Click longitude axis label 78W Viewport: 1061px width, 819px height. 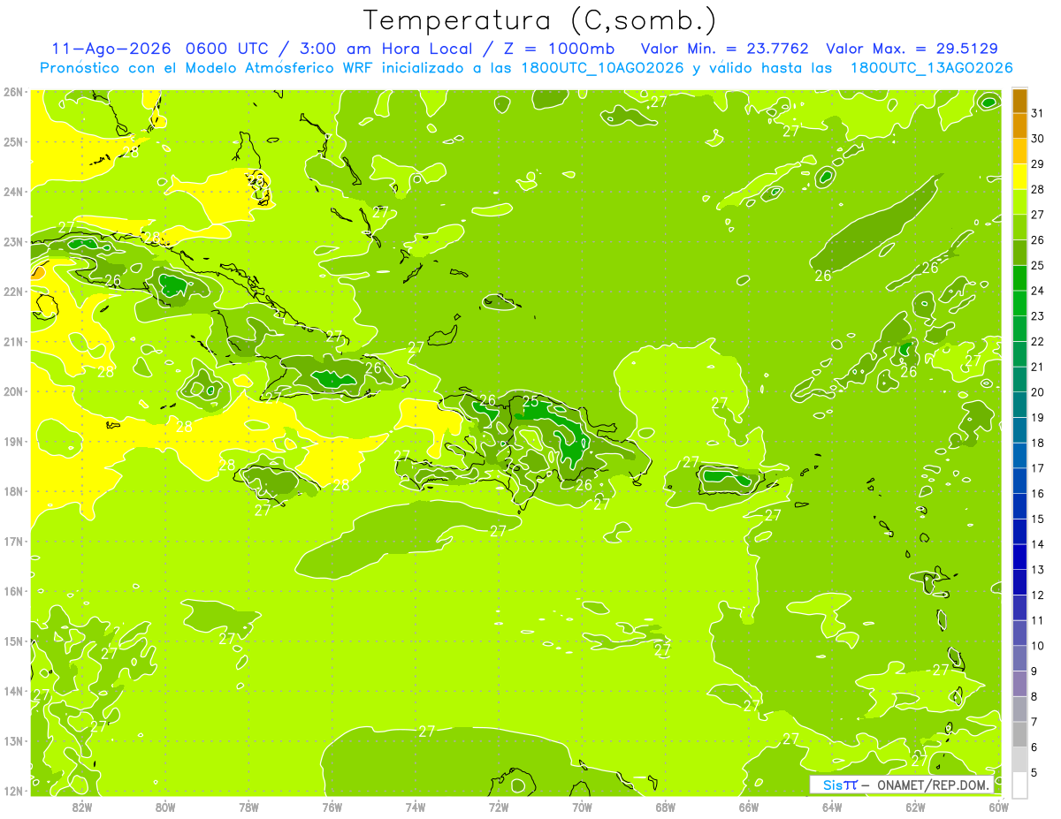point(248,808)
